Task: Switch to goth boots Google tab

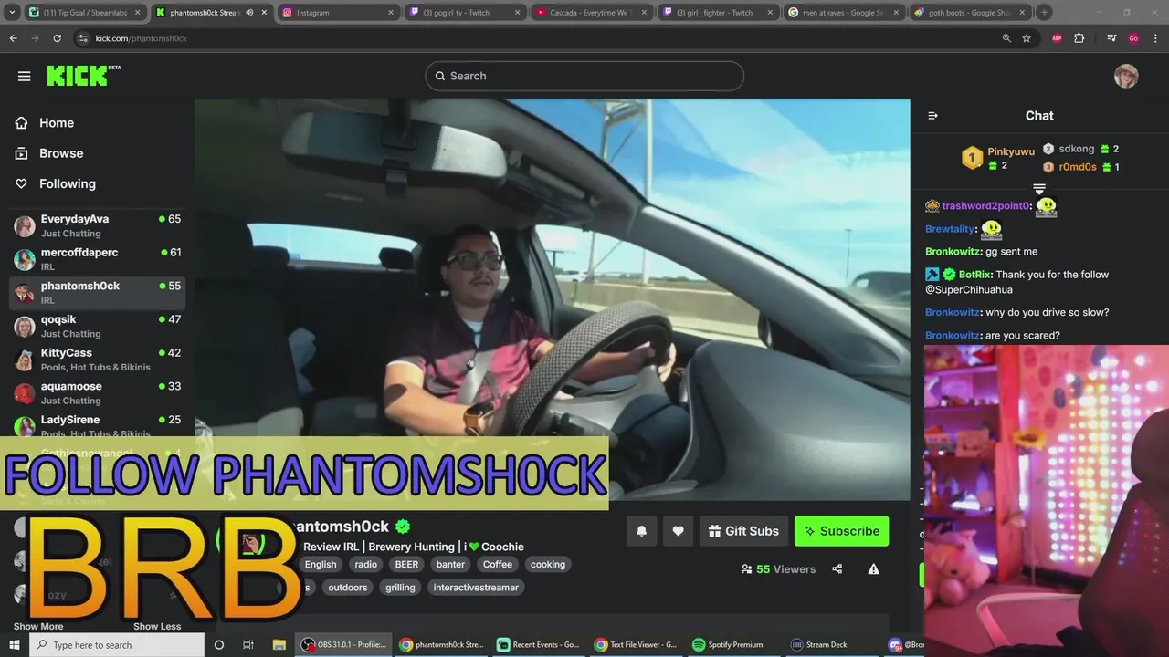Action: 970,13
